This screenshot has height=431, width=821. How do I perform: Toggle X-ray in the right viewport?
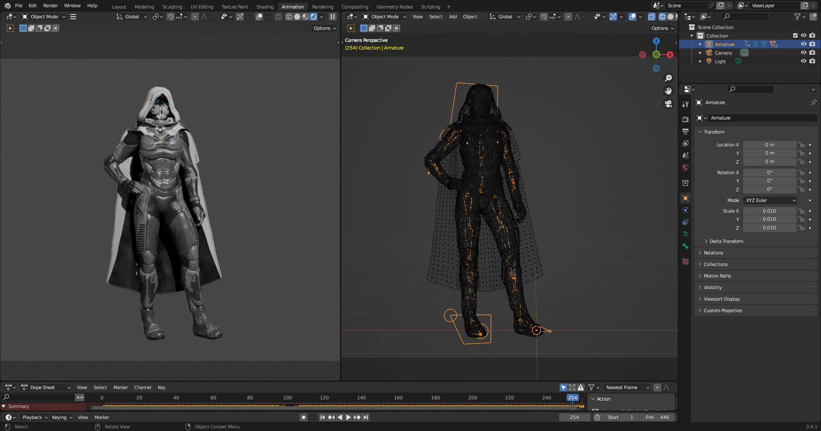(x=651, y=17)
